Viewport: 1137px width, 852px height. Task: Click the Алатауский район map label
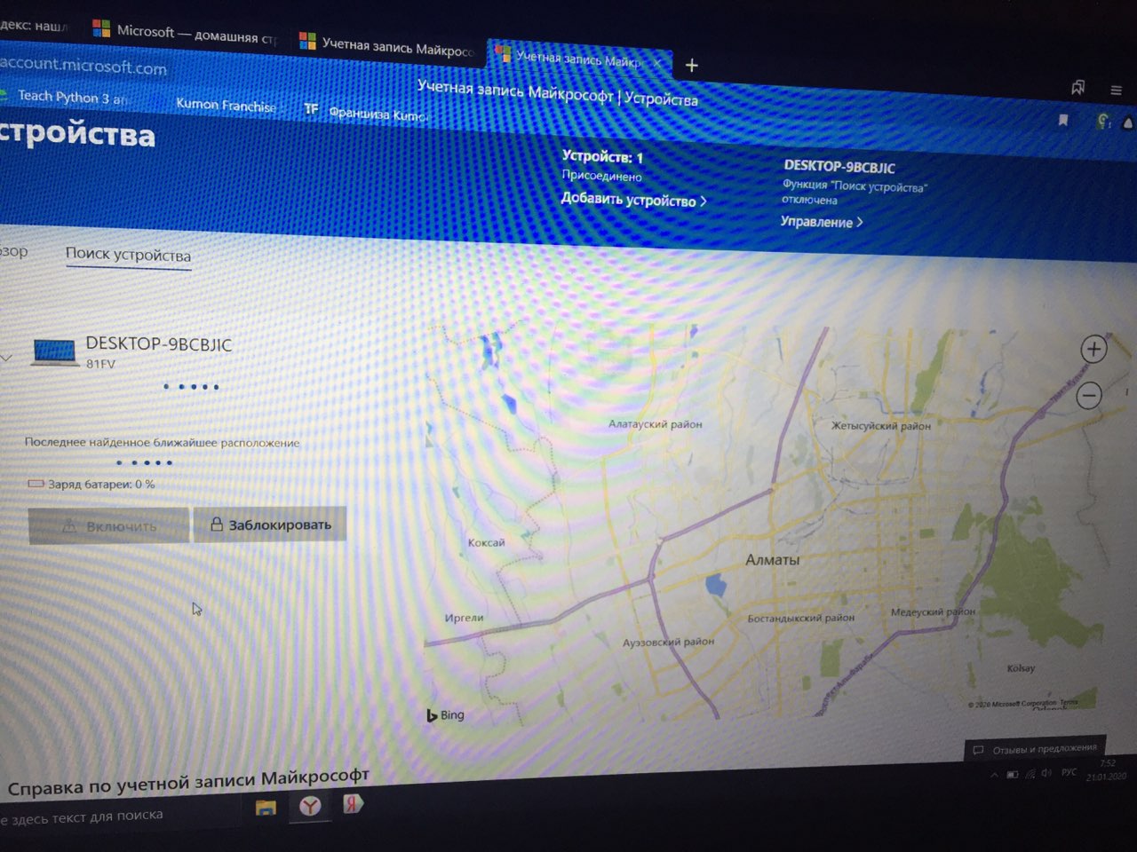coord(655,424)
